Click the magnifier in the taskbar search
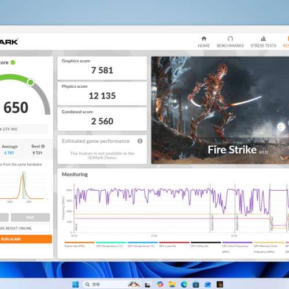Screen dimensions: 289x289 click(x=87, y=284)
